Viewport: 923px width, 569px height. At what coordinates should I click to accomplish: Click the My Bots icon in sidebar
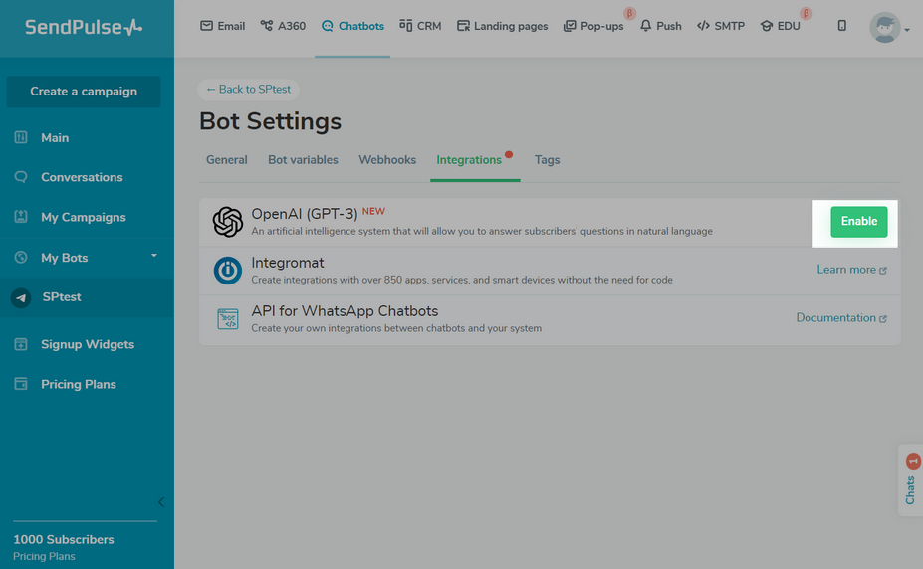click(21, 257)
